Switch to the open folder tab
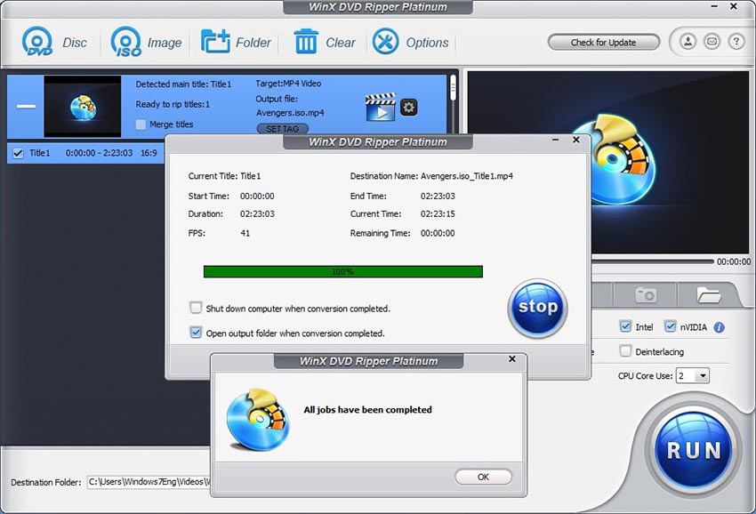 [x=708, y=294]
